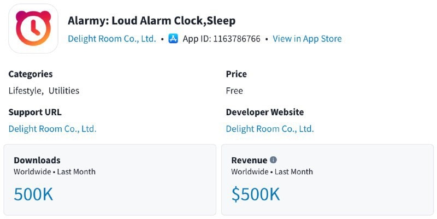Open the publisher link beside the app icon
This screenshot has height=219, width=437.
(x=112, y=39)
